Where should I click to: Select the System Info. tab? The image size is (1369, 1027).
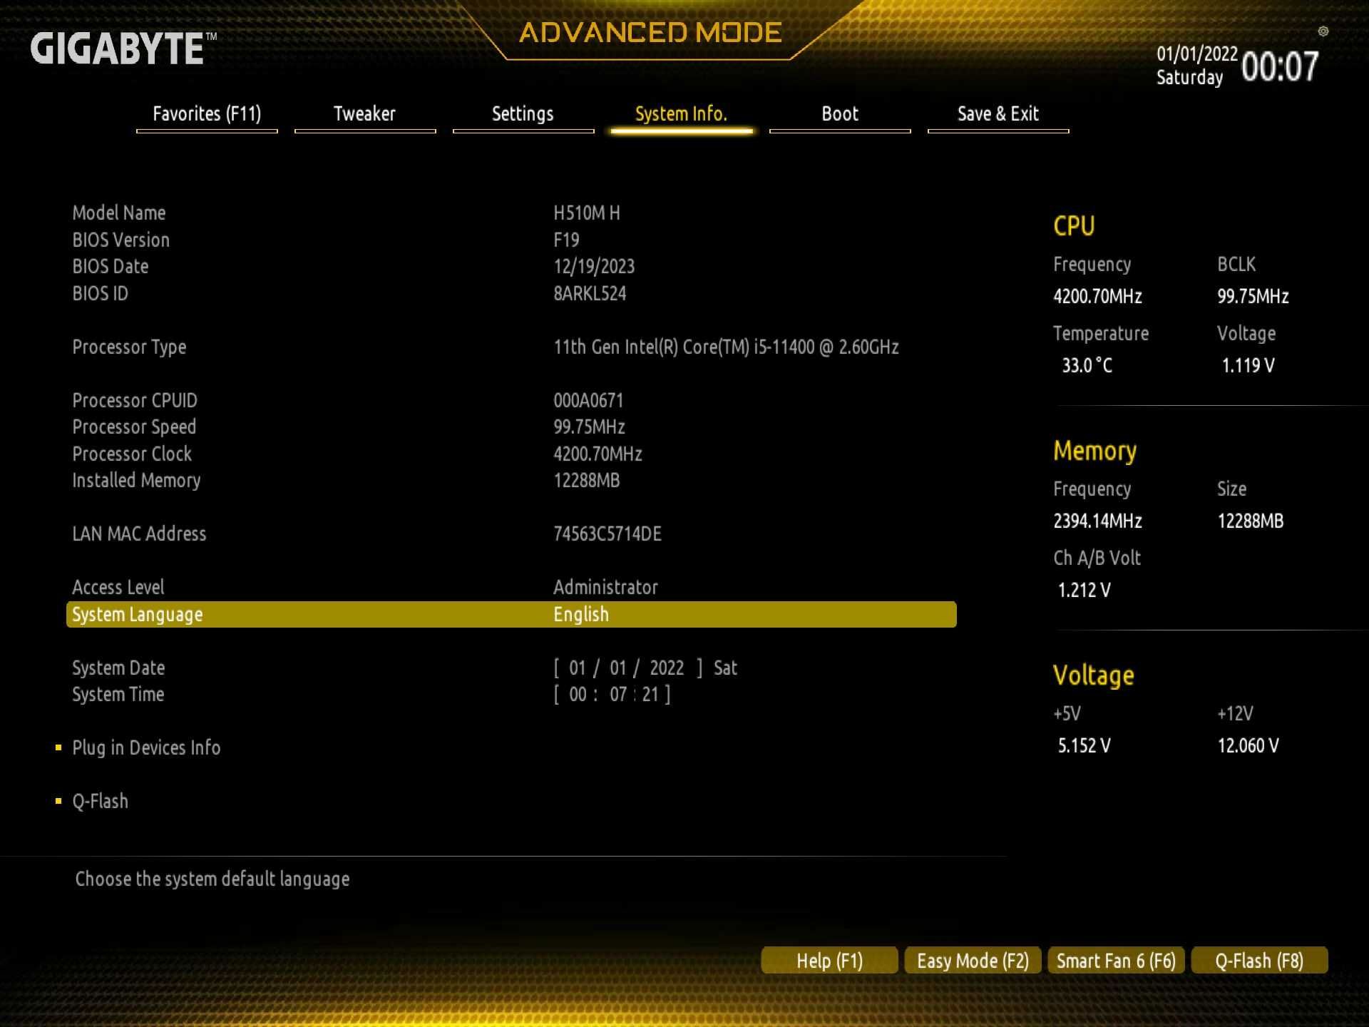tap(681, 114)
